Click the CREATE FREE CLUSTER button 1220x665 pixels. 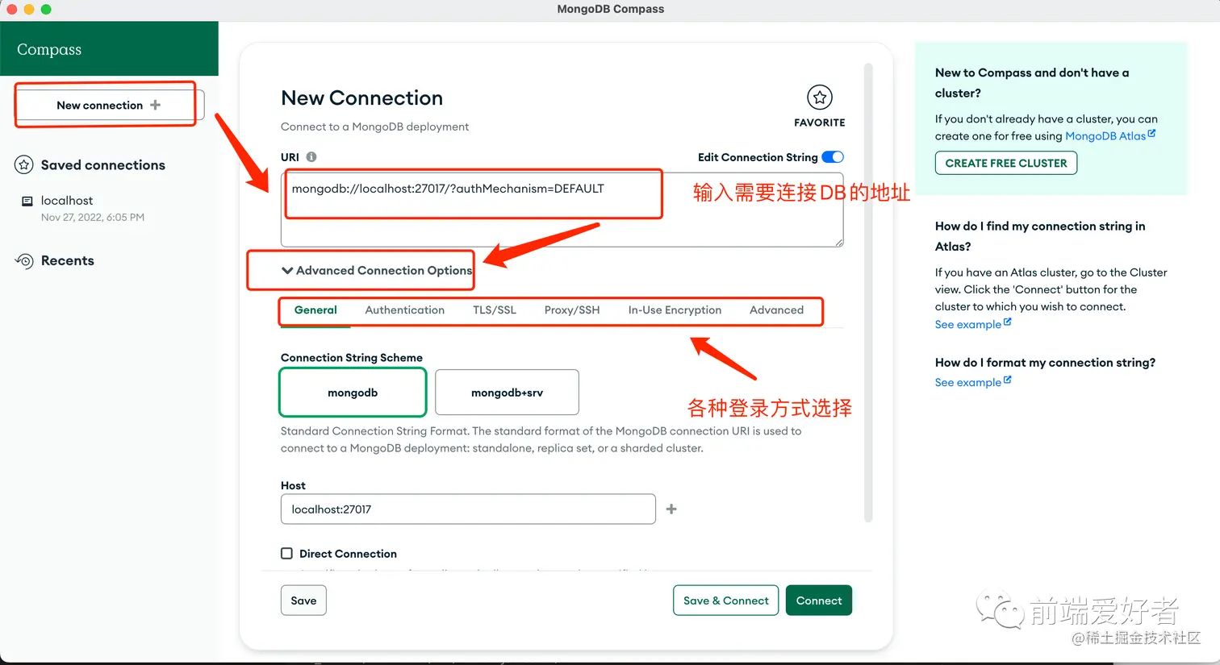click(1006, 163)
